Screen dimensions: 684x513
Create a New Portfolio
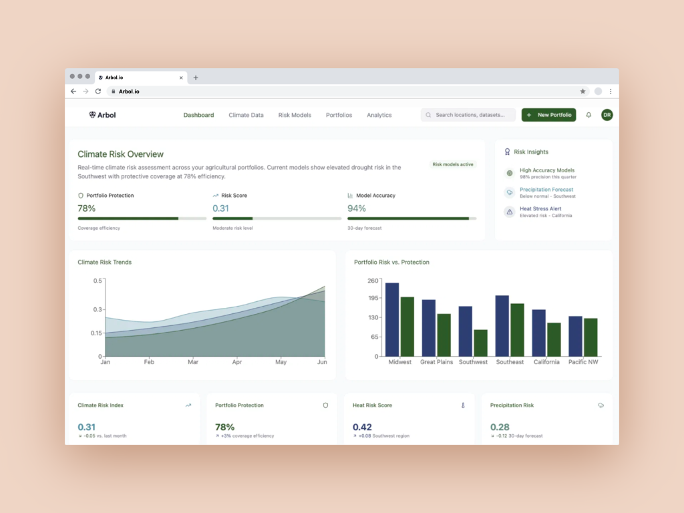(x=549, y=115)
